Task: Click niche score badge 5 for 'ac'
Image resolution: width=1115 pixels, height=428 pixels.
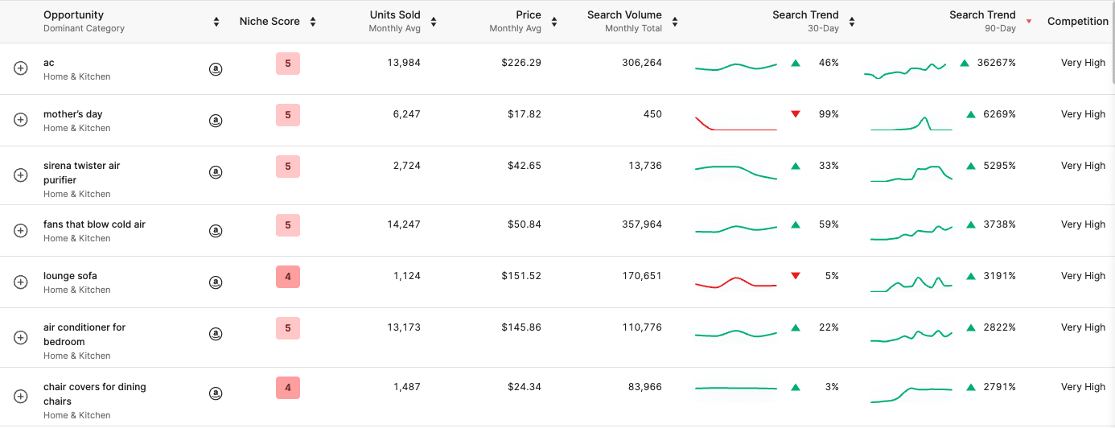Action: click(x=288, y=64)
